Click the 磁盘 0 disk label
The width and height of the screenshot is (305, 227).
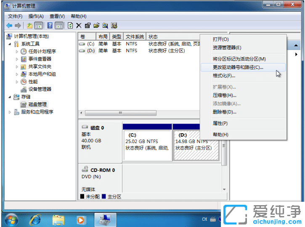[97, 128]
